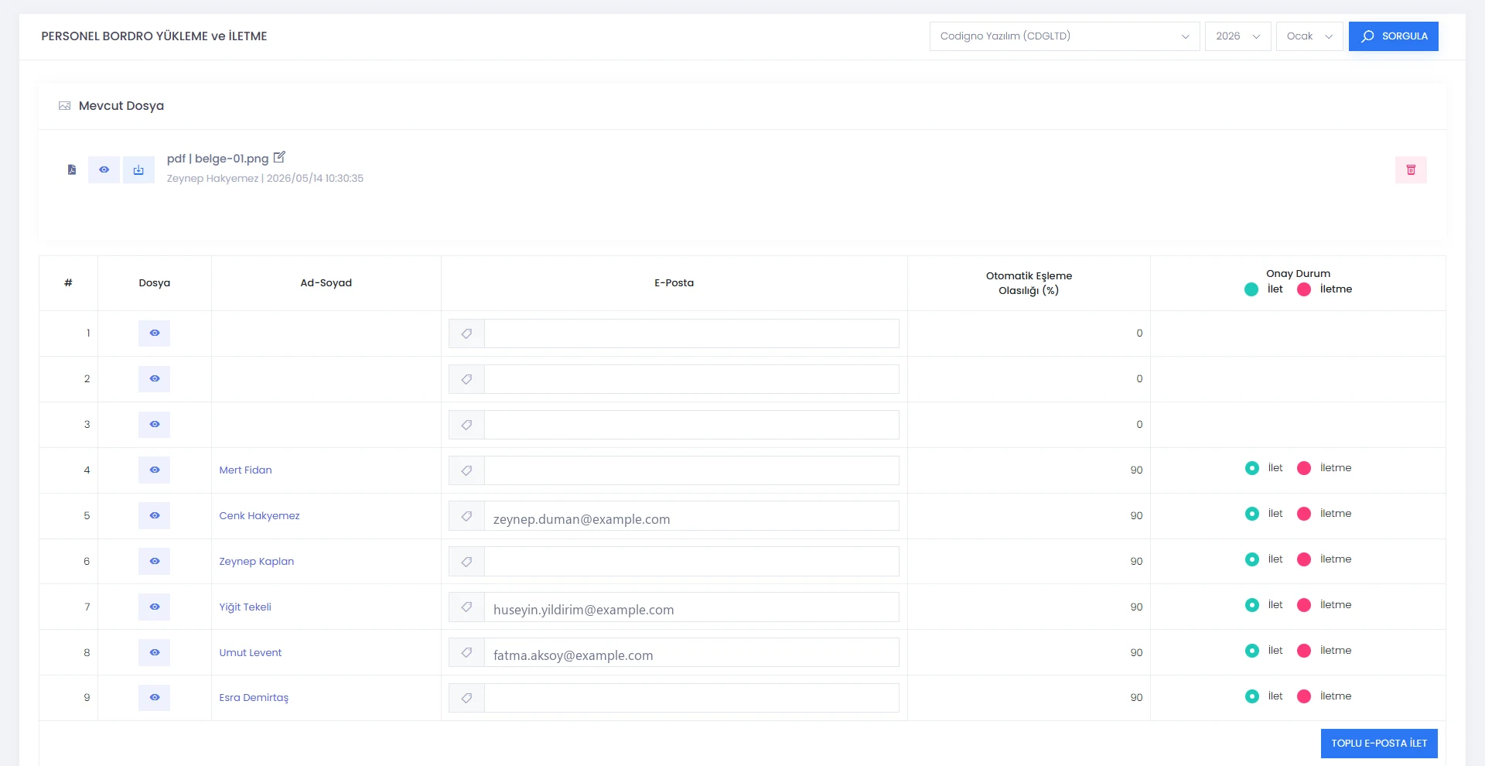
Task: Open Umut Levent's name link
Action: coord(251,653)
